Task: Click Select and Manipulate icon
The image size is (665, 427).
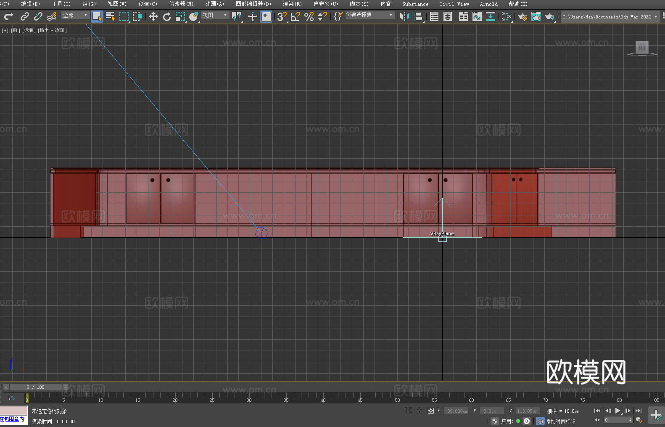Action: tap(253, 16)
